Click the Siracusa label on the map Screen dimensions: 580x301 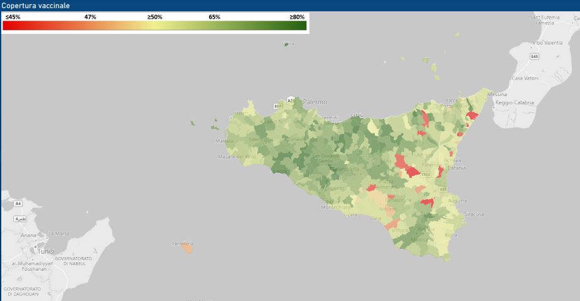tap(474, 214)
